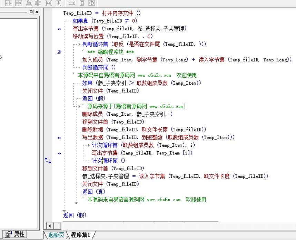Viewport: 296px width, 240px height.
Task: Click the 如果 (参_子夹索引 condition keyword
Action: 87,83
